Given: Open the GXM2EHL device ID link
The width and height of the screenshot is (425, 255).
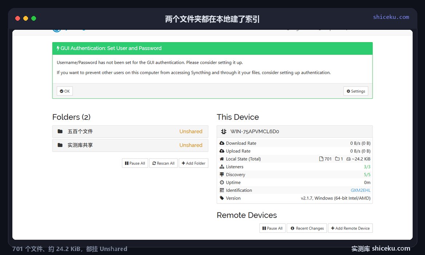Looking at the screenshot, I should 361,190.
